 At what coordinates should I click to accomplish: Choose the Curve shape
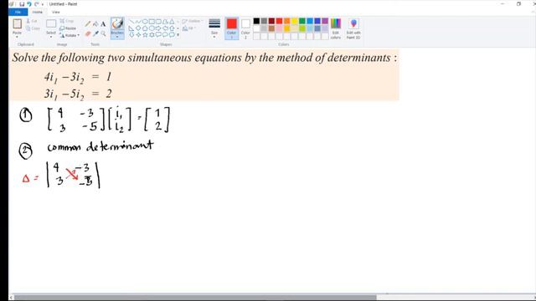pyautogui.click(x=138, y=22)
